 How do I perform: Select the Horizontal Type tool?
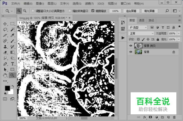point(12,64)
